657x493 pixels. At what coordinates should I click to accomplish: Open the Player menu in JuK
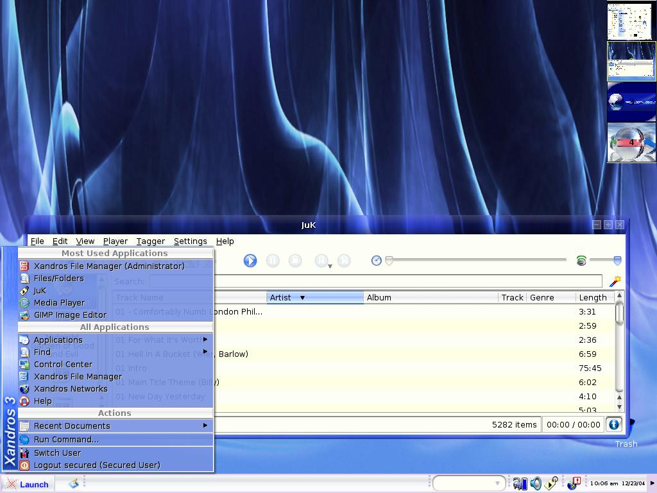[115, 241]
